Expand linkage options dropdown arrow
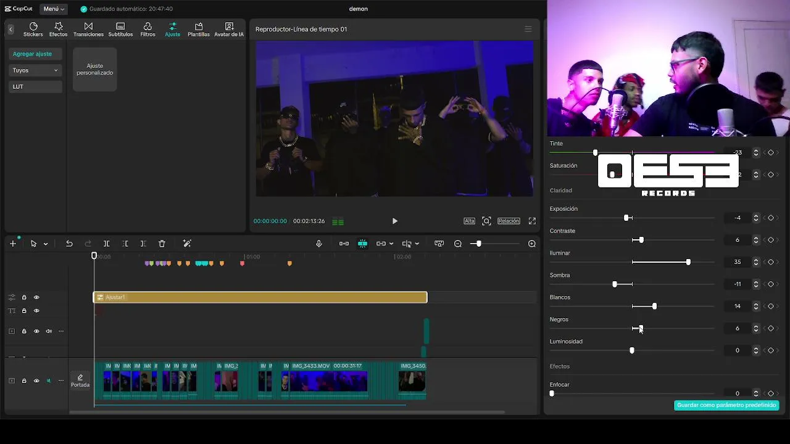 [391, 244]
